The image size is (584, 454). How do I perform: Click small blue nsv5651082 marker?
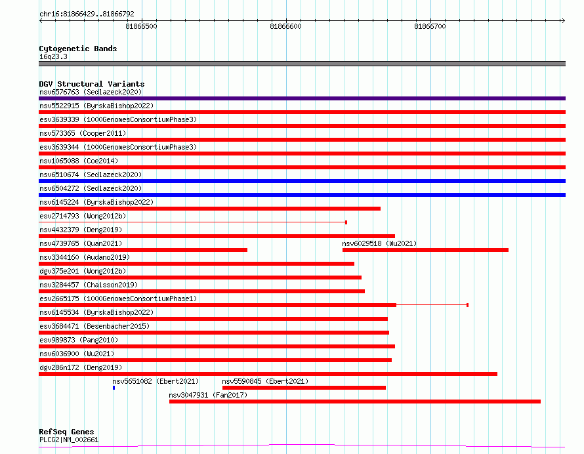click(114, 388)
